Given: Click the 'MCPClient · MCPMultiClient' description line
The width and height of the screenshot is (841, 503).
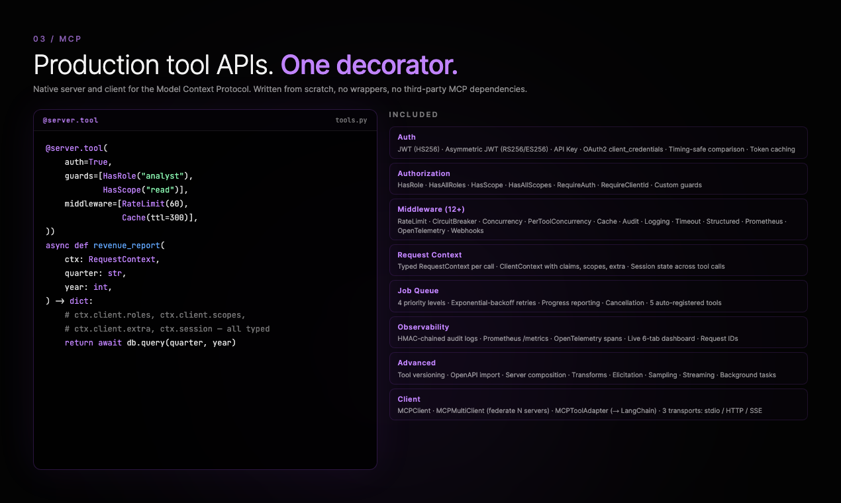Looking at the screenshot, I should 579,411.
